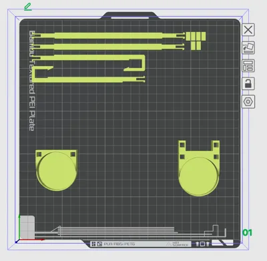
Task: Click the arrange objects on plate icon
Action: (248, 65)
